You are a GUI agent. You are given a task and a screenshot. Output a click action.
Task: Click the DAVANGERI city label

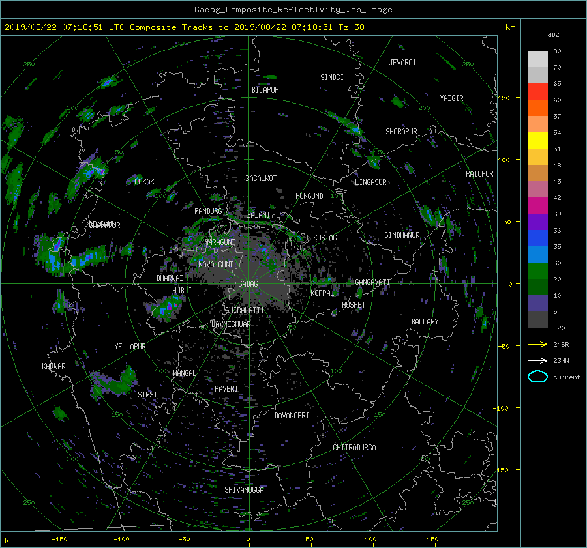pos(292,416)
